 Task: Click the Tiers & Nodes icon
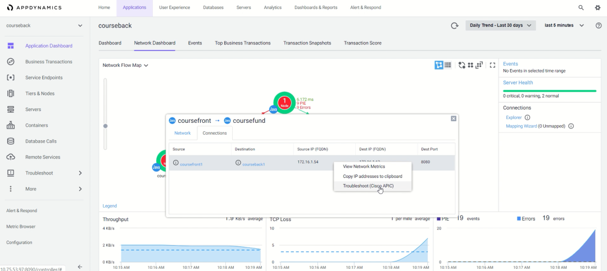(11, 94)
